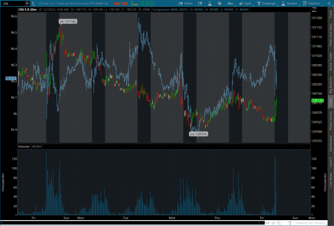Open the Style menu
Screen dimensions: 334x226
(x=246, y=3)
